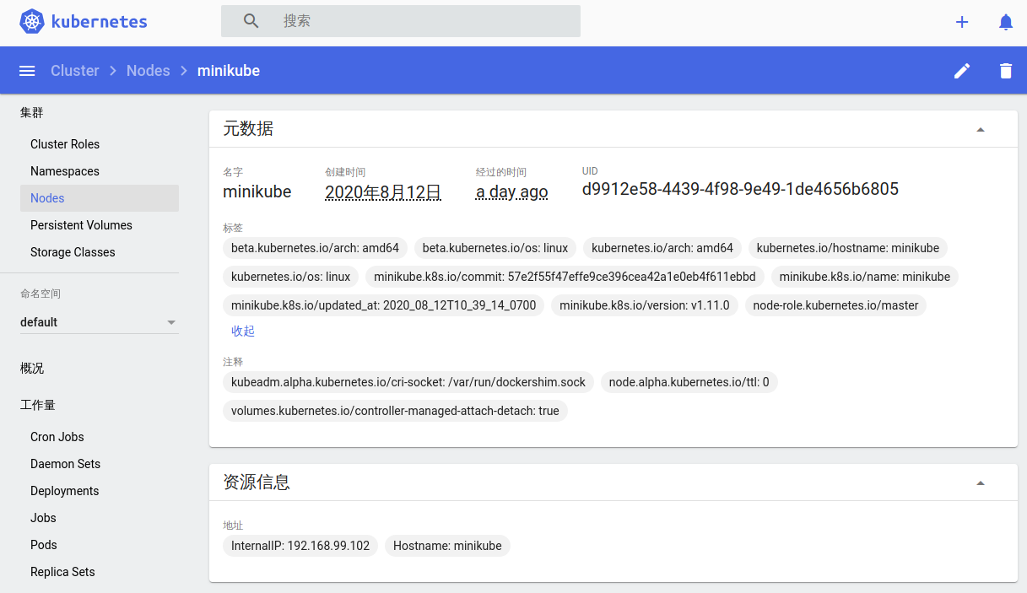This screenshot has height=593, width=1027.
Task: Click label minikube.k8s.io/name: minikube
Action: click(x=865, y=277)
